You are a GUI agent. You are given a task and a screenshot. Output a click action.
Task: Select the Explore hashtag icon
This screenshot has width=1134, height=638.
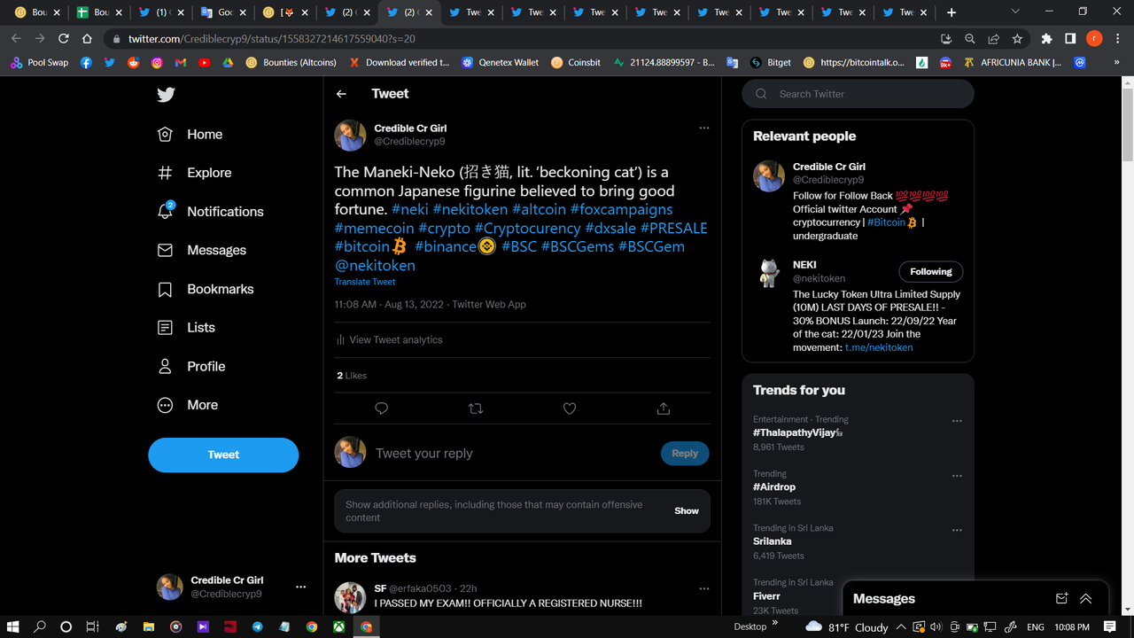165,172
